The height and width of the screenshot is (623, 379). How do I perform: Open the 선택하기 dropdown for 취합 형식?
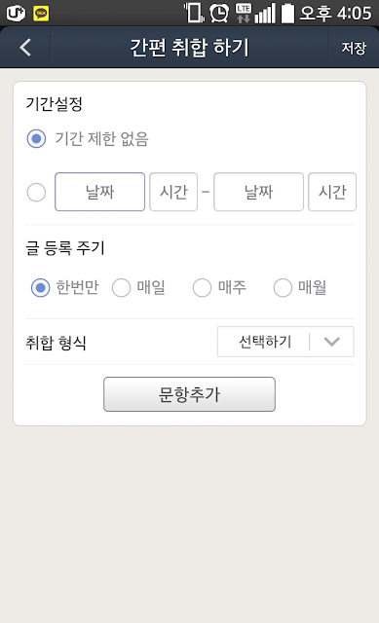pos(285,342)
